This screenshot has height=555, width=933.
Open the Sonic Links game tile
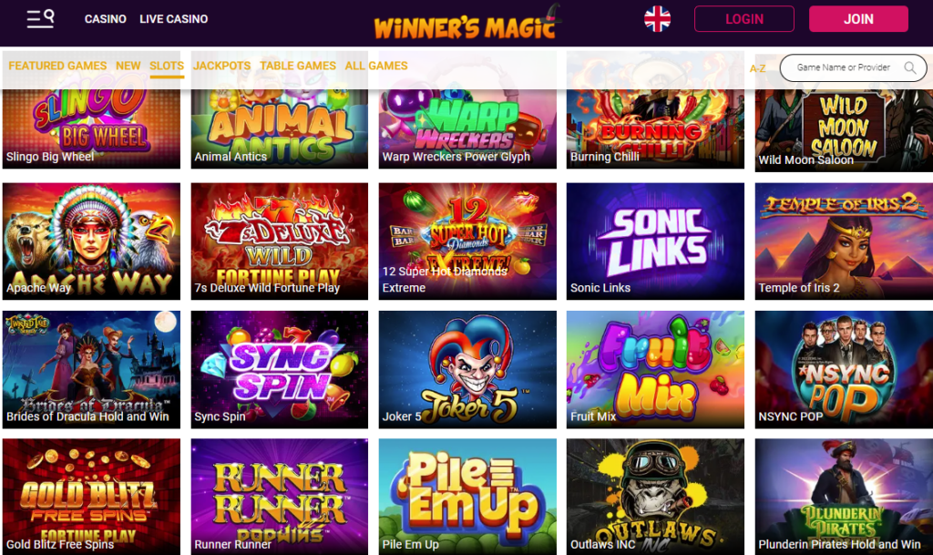click(655, 241)
